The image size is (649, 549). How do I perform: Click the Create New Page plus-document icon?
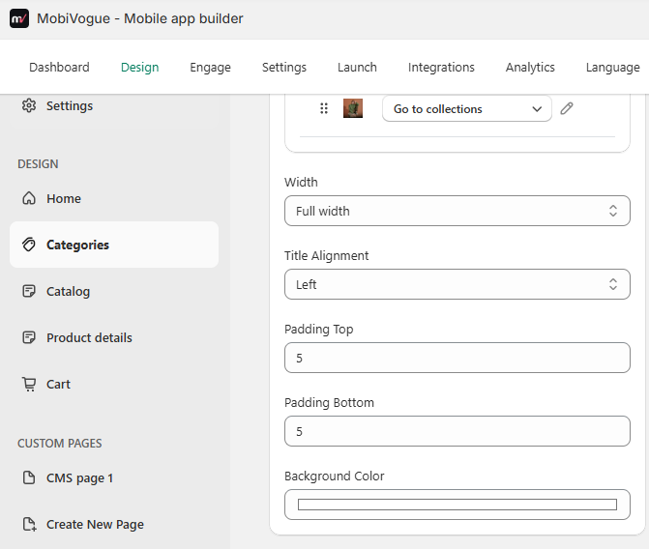(x=29, y=524)
